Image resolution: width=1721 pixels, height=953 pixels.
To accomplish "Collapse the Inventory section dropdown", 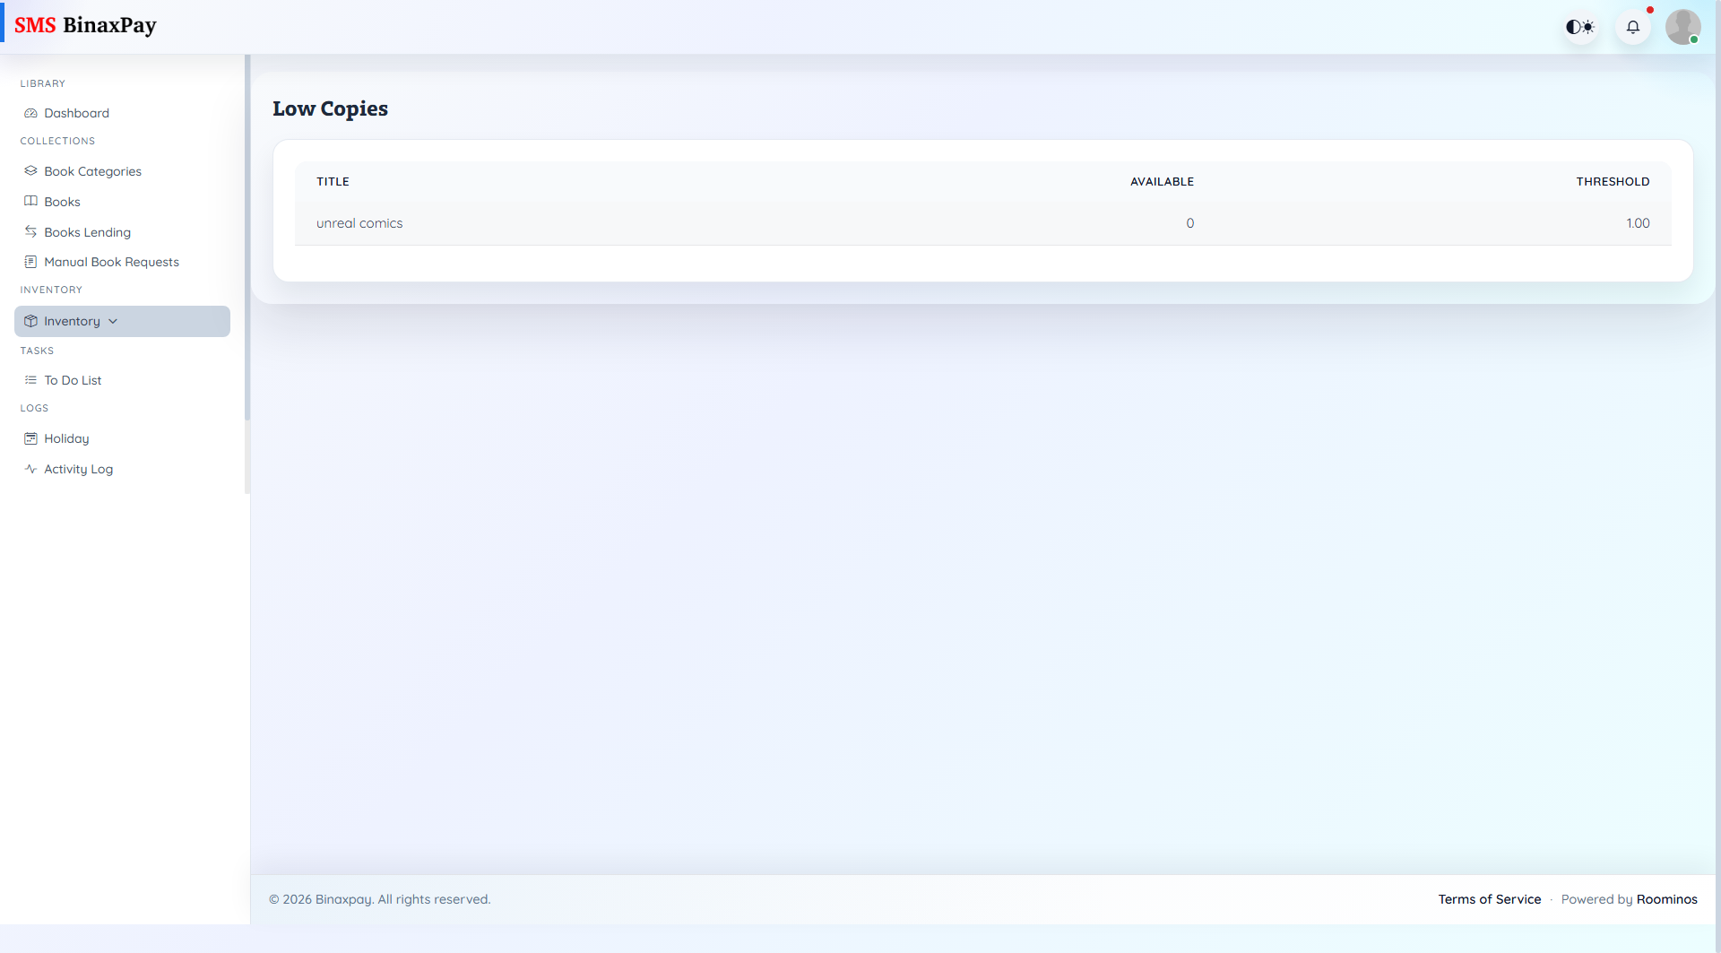I will pyautogui.click(x=112, y=320).
